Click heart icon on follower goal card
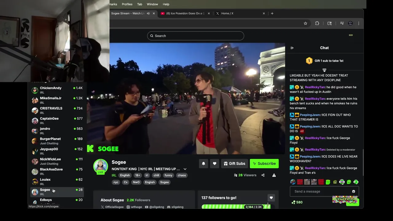393x221 pixels. [271, 198]
